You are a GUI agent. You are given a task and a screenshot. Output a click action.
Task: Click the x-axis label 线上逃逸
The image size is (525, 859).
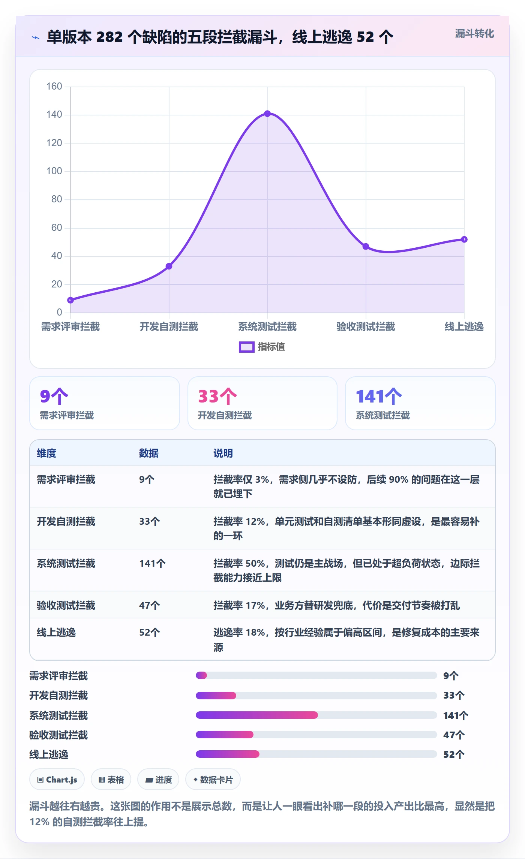(464, 327)
